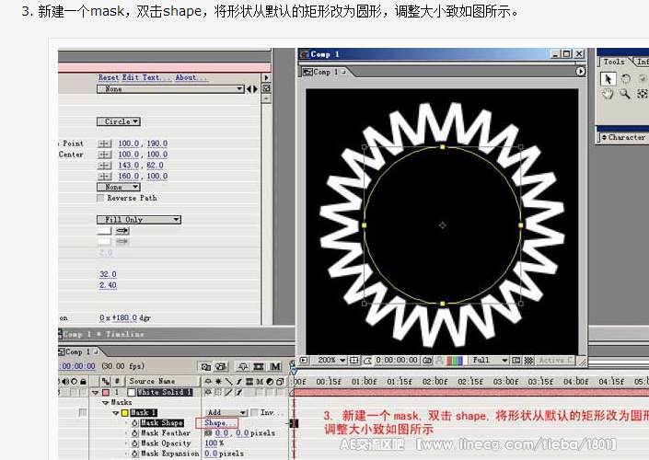Image resolution: width=649 pixels, height=460 pixels.
Task: Click the title-action safe grid icon in viewer
Action: pyautogui.click(x=353, y=361)
